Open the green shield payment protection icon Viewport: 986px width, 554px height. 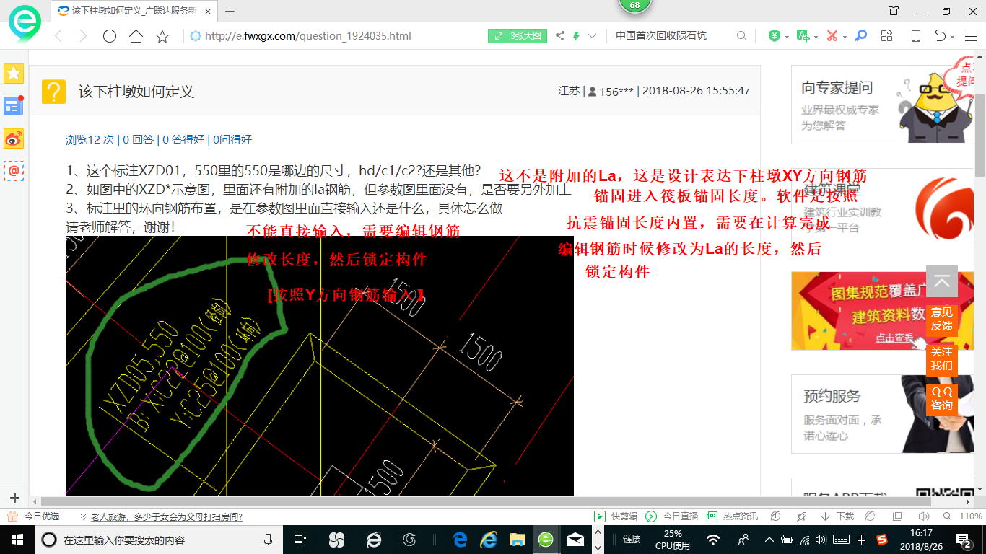click(x=775, y=36)
